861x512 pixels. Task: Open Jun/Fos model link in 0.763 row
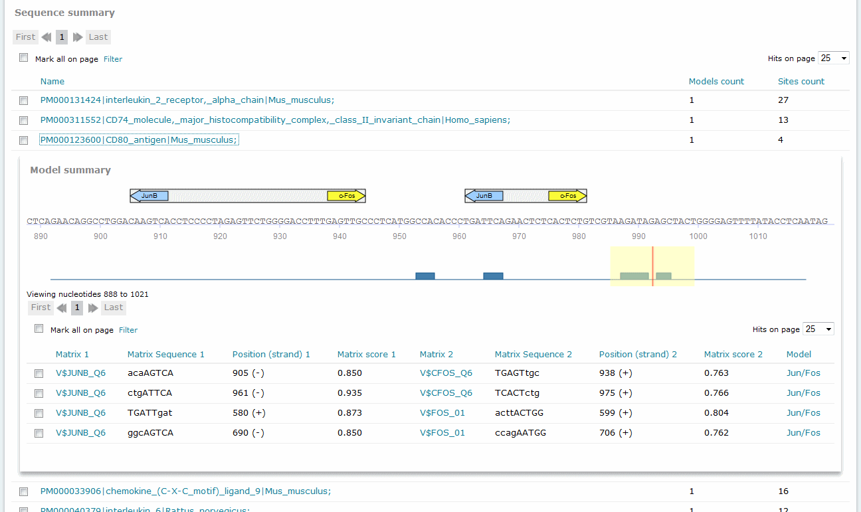[803, 373]
